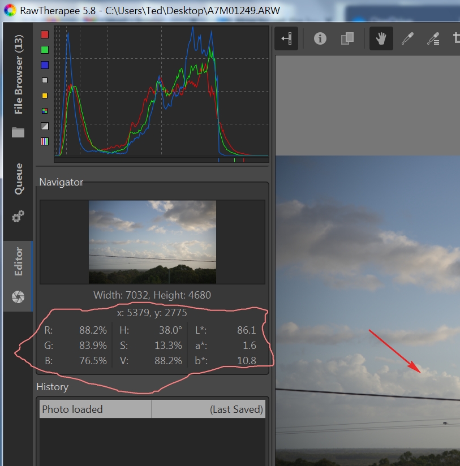460x466 pixels.
Task: Show image Exif info overlay
Action: point(320,38)
